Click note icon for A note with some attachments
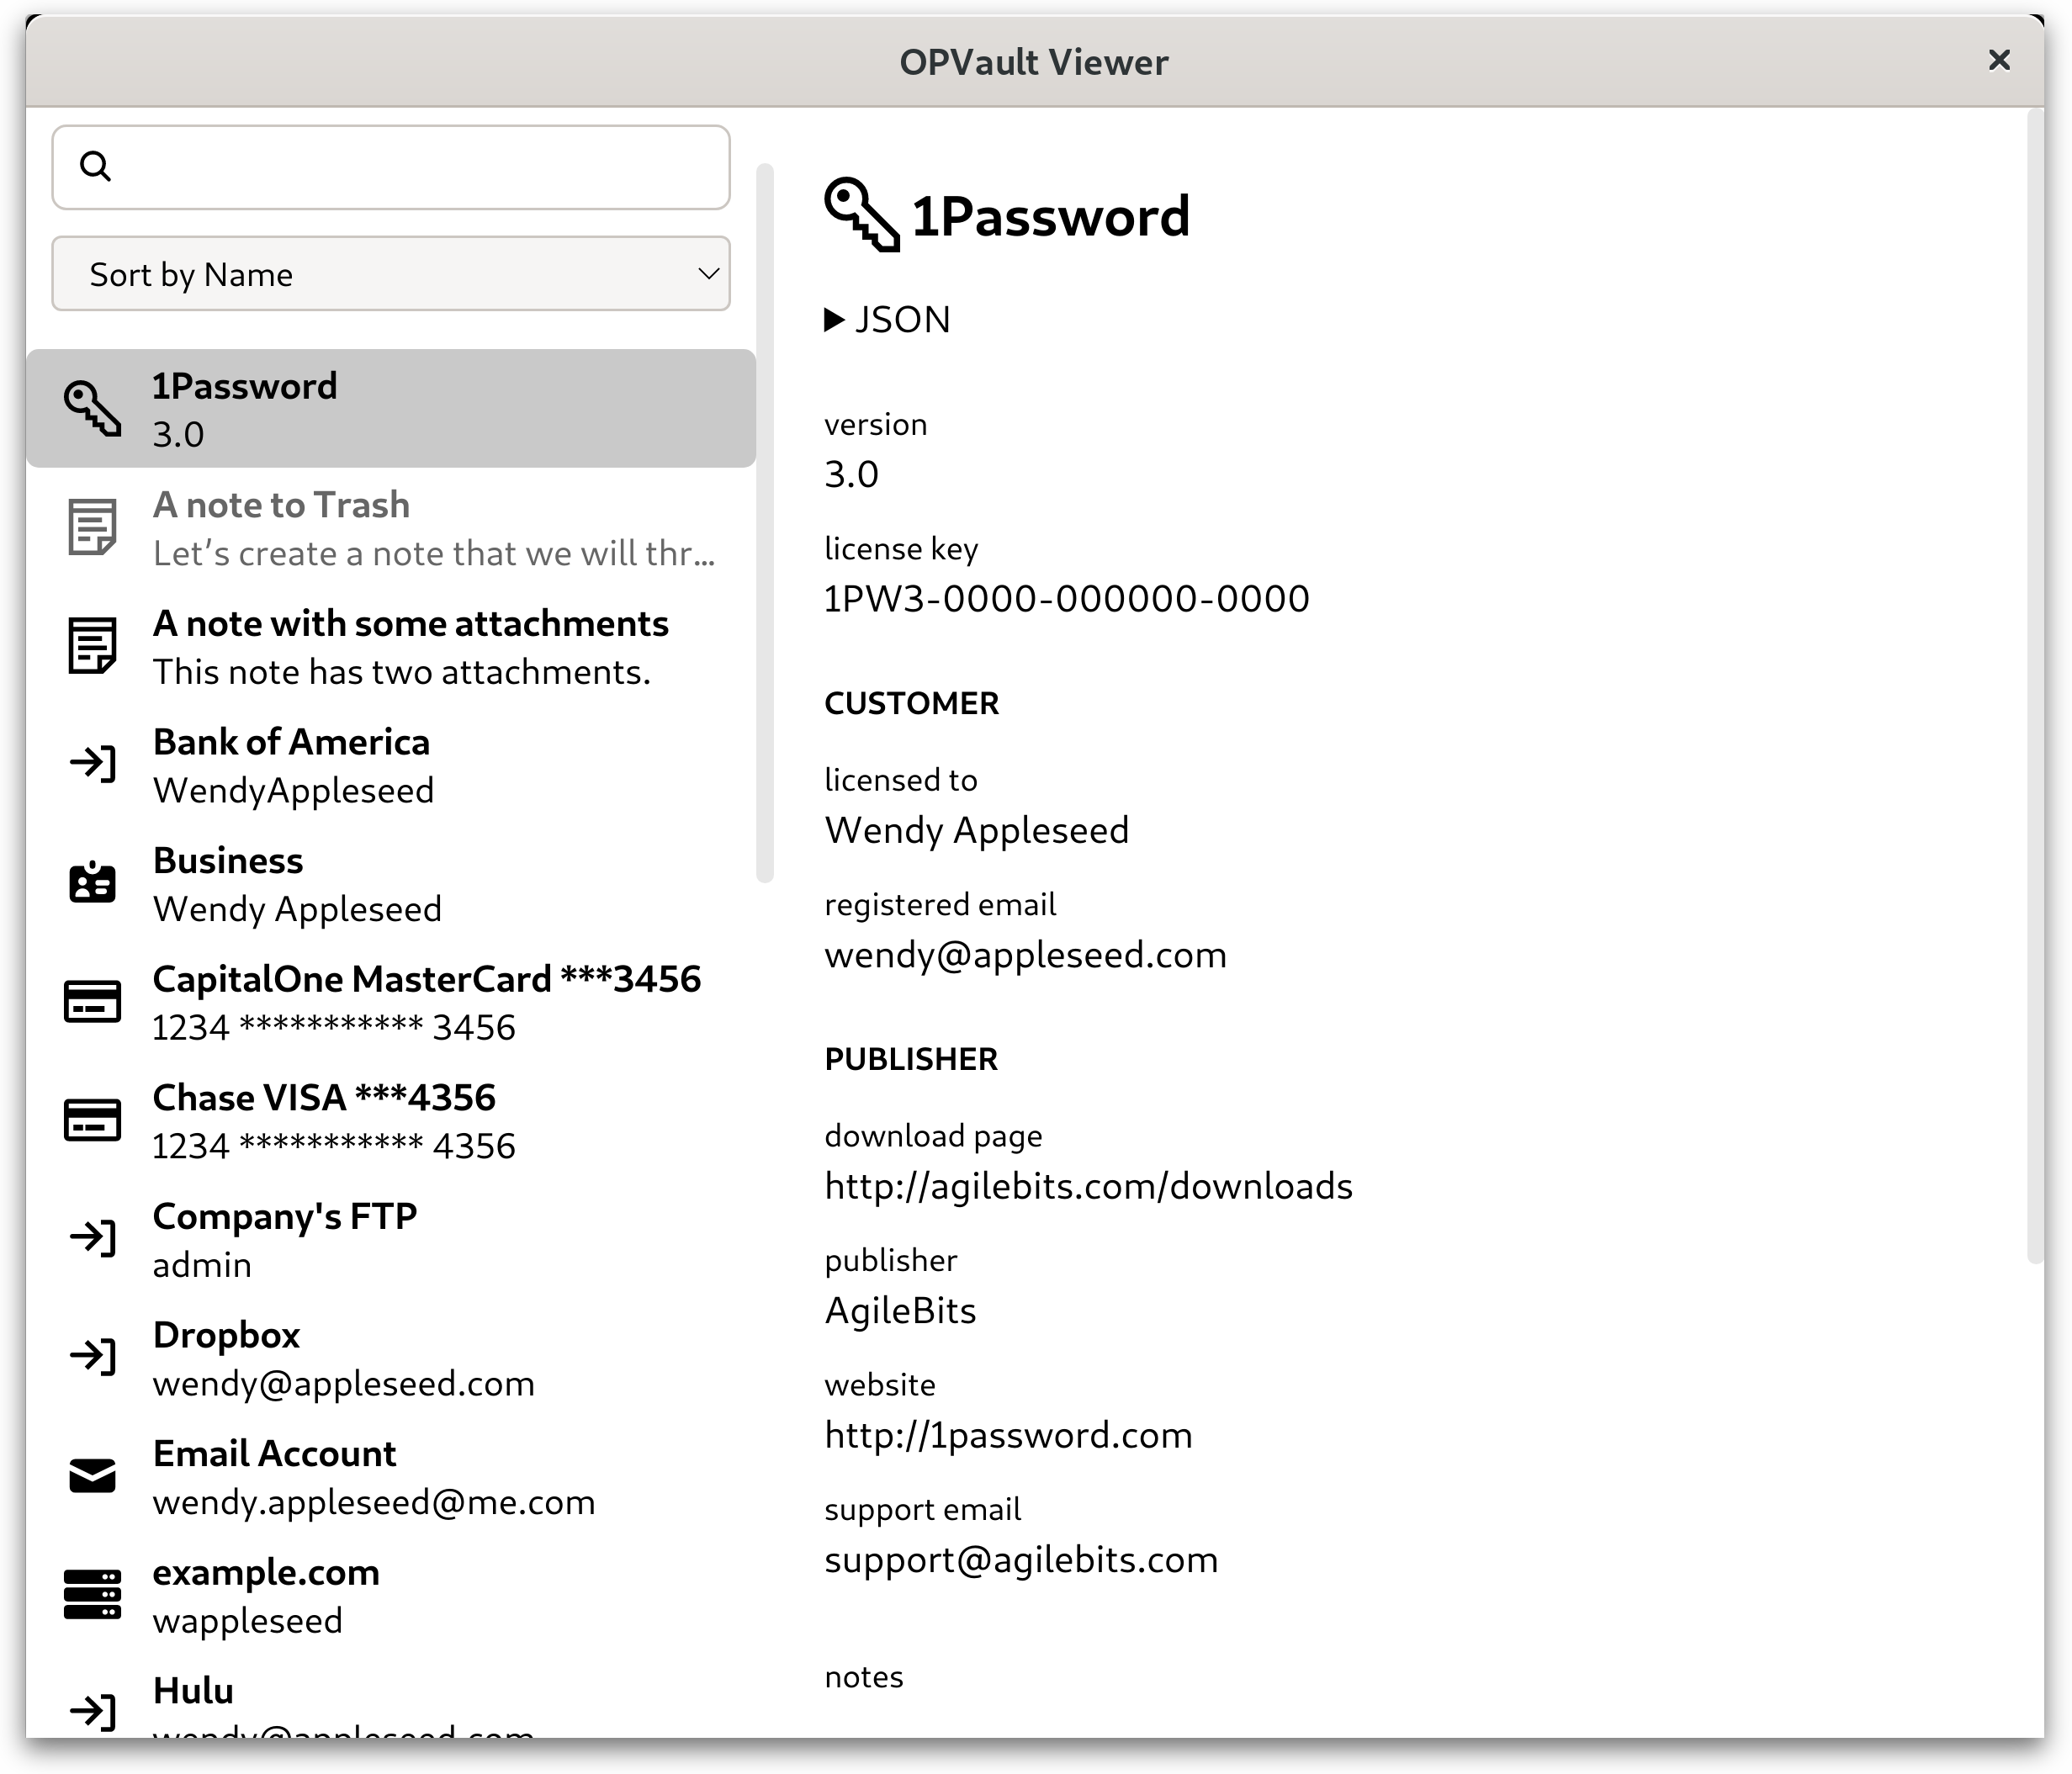Image resolution: width=2072 pixels, height=1774 pixels. (93, 645)
